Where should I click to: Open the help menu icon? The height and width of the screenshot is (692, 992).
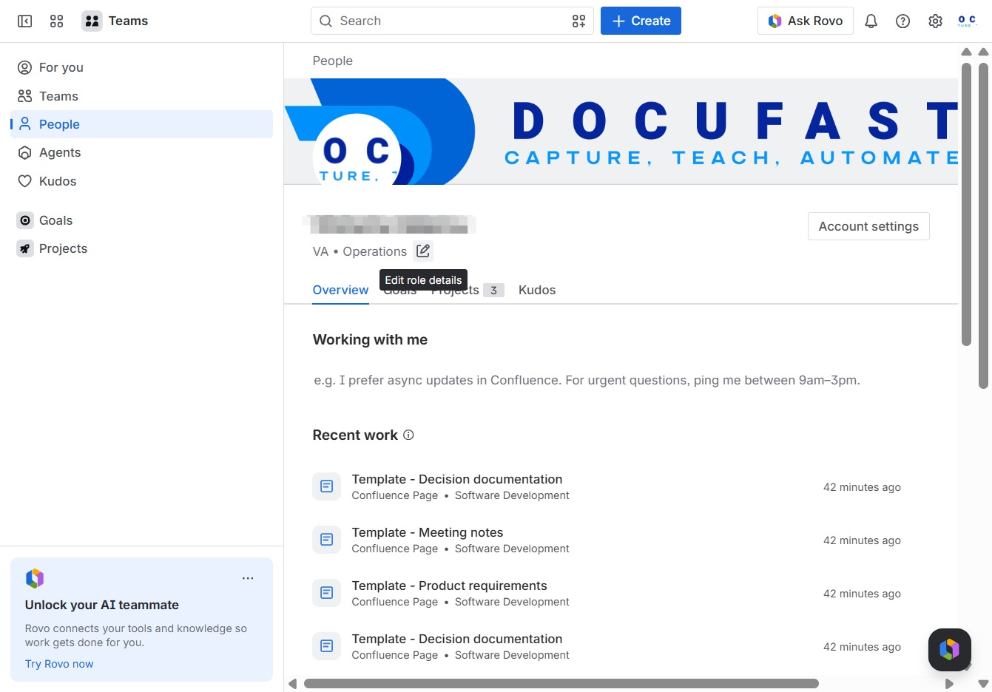pyautogui.click(x=902, y=21)
